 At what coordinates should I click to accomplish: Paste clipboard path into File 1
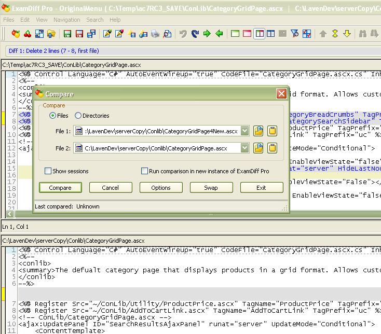(272, 131)
